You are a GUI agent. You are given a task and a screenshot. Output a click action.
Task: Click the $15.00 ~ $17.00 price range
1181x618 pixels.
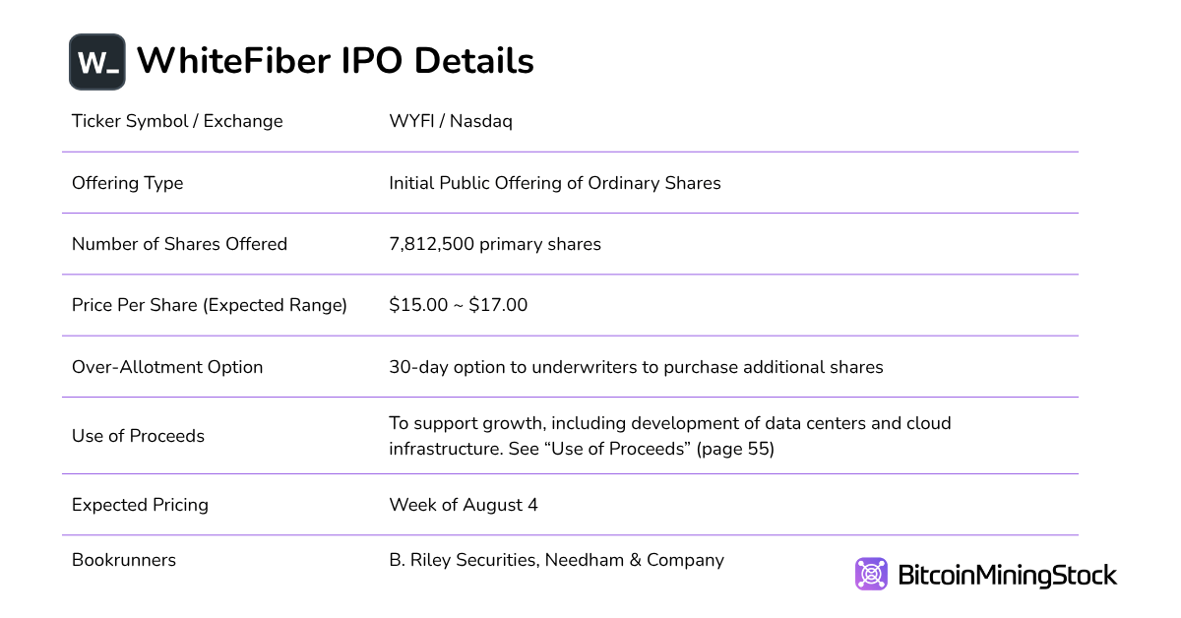(459, 305)
